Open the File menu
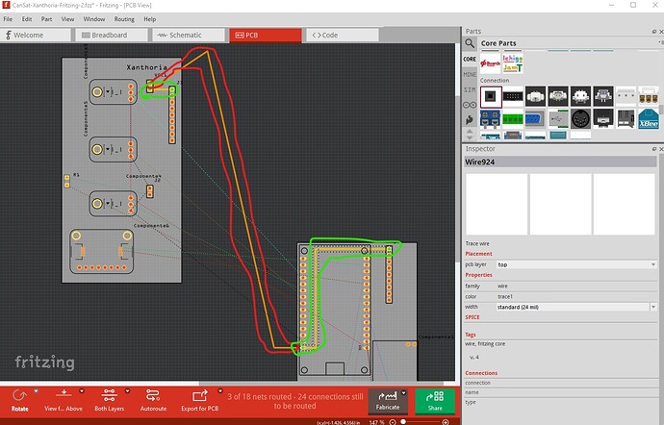 tap(8, 19)
